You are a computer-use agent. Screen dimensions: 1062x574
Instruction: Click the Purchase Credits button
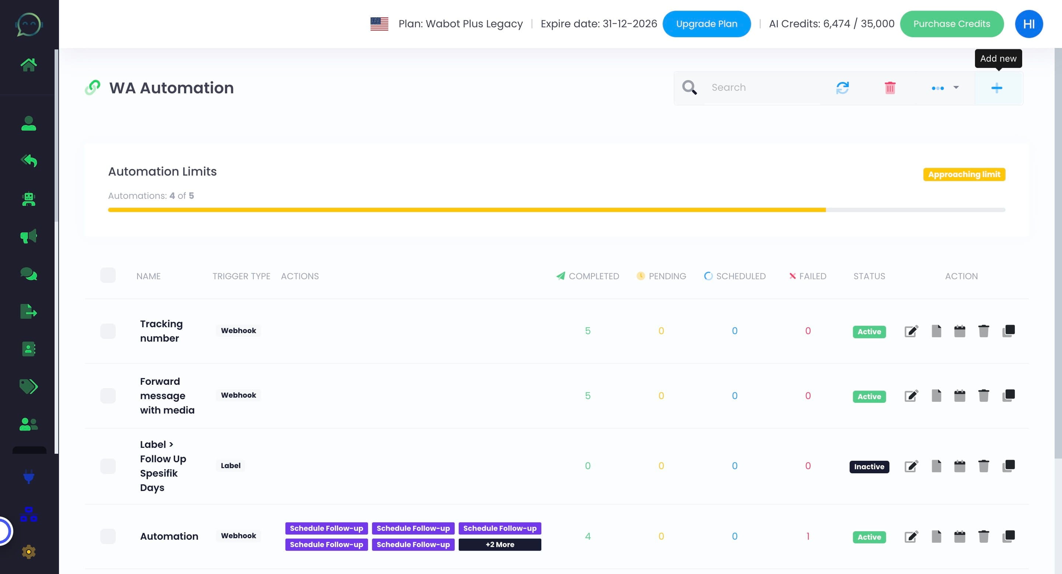(x=951, y=24)
